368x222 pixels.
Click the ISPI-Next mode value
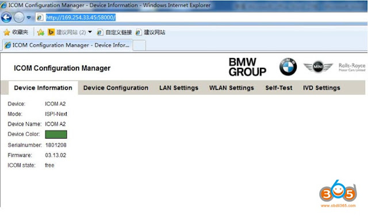(56, 114)
